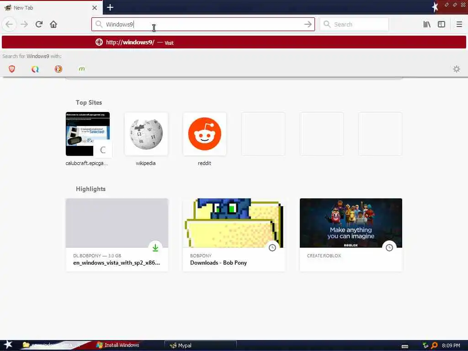Click the clock history icon on the Bob Pony card
The width and height of the screenshot is (468, 351).
coord(272,247)
